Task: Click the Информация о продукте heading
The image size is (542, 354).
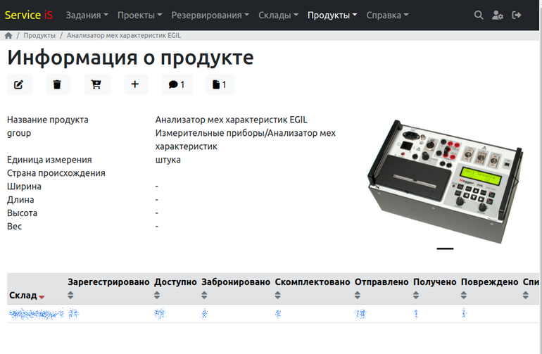Action: pyautogui.click(x=130, y=58)
